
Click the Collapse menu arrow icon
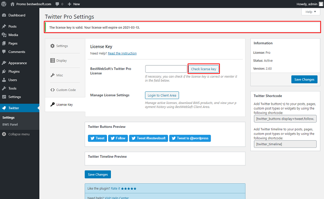4,134
